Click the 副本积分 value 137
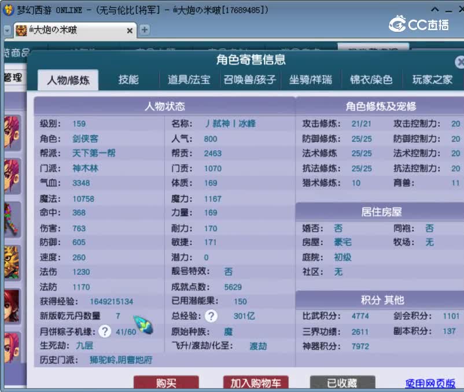This screenshot has width=464, height=392. 449,331
